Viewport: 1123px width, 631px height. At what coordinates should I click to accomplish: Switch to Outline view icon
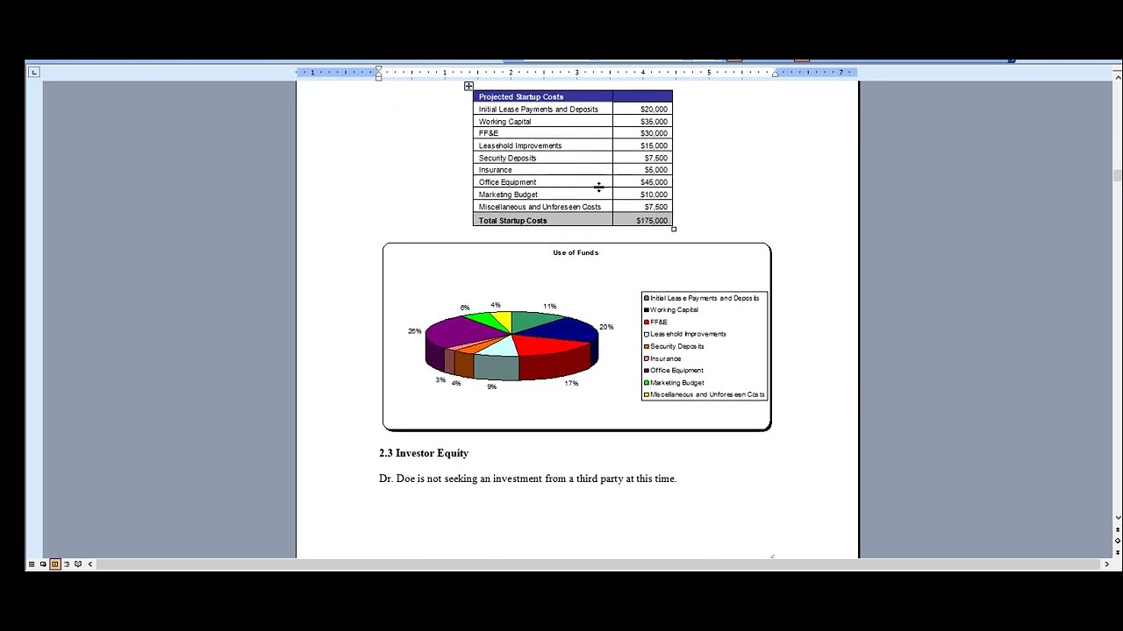point(67,564)
